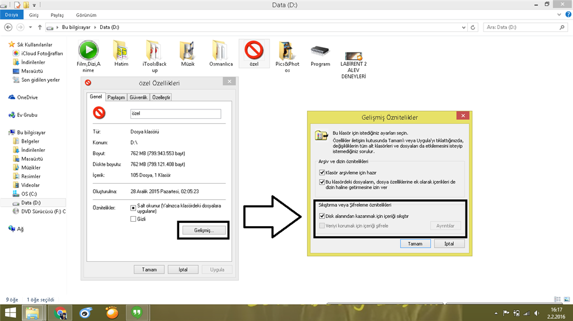Click Tamam in Gelişmiş Öznitelikler dialog

[415, 243]
